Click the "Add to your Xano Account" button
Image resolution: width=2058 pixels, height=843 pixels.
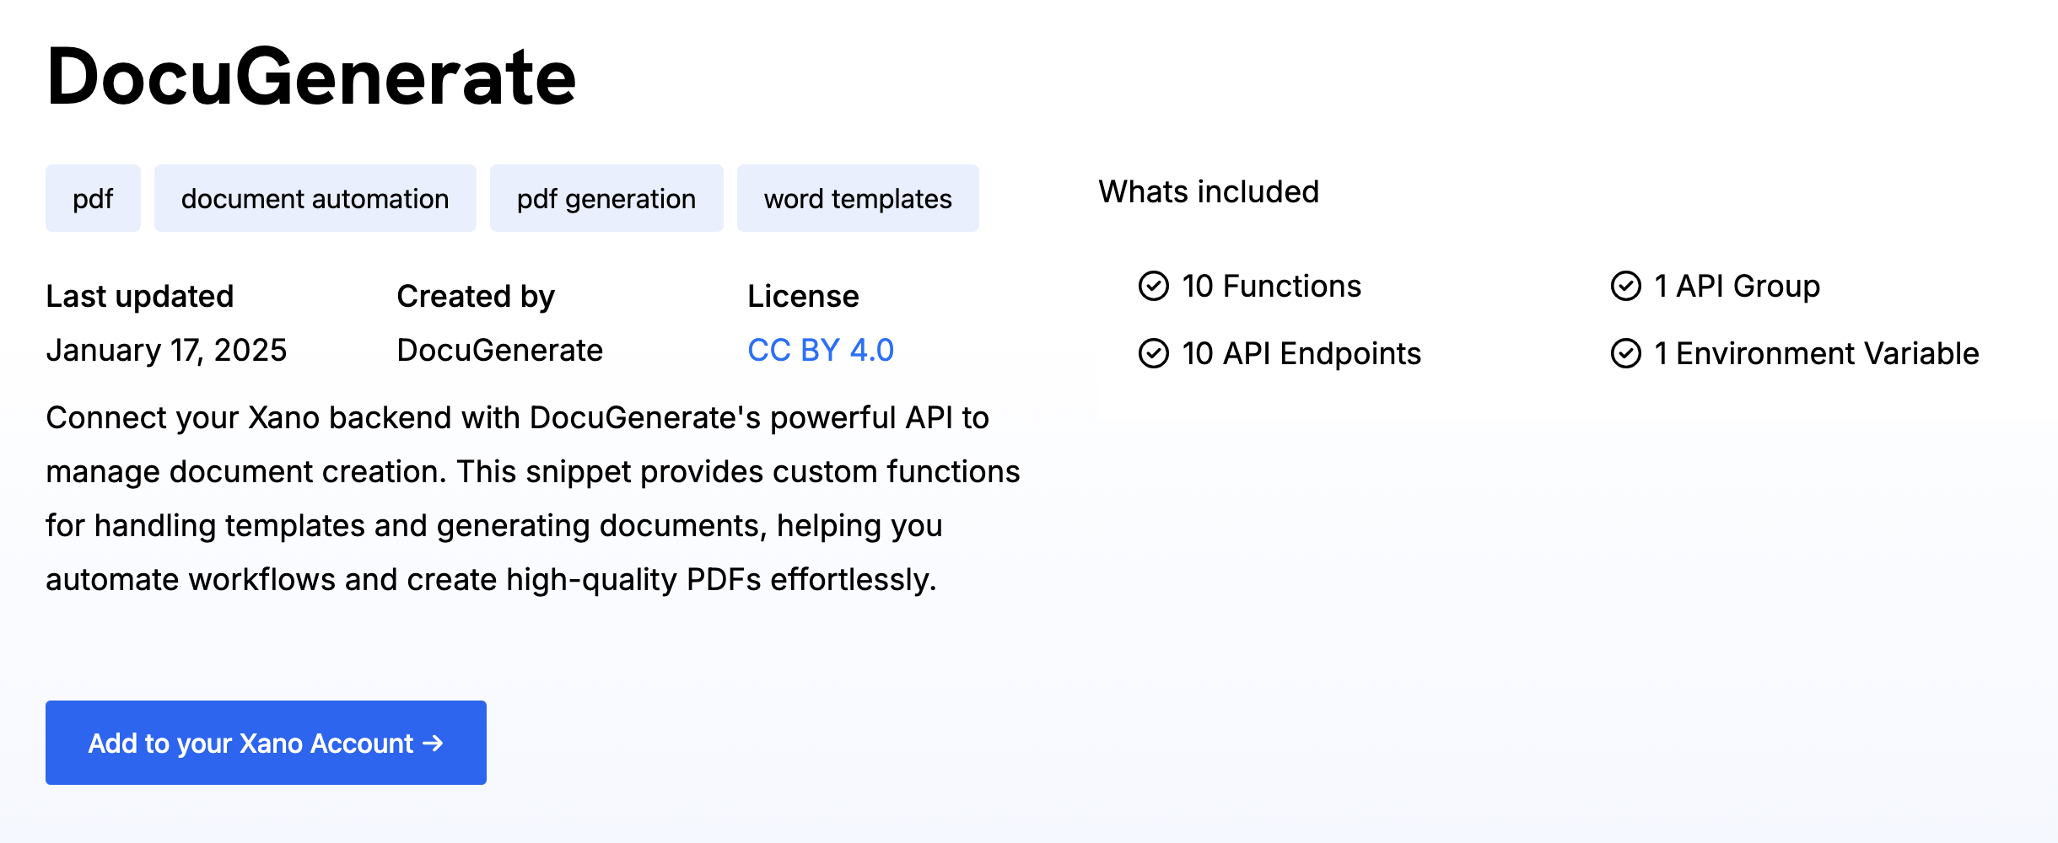(x=266, y=743)
